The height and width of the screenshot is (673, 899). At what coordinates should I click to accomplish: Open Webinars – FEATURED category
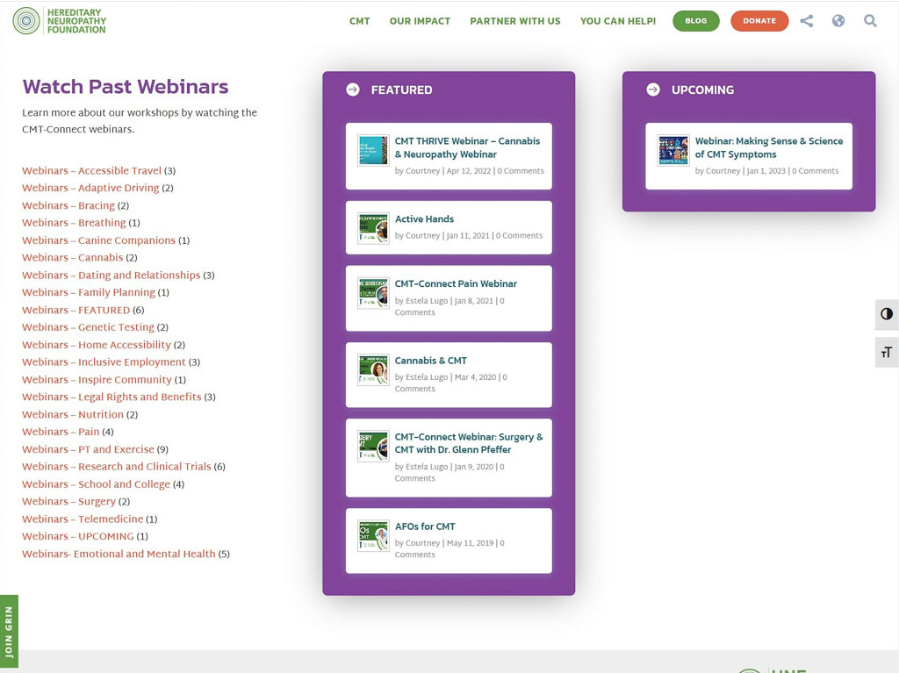tap(76, 310)
